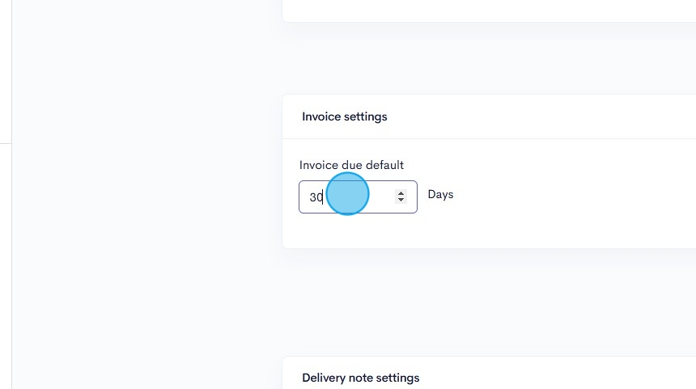Image resolution: width=696 pixels, height=389 pixels.
Task: Click the Invoice due default number field
Action: click(x=358, y=197)
